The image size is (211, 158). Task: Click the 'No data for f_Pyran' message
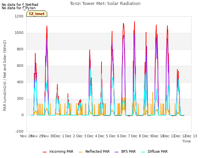click(x=18, y=8)
